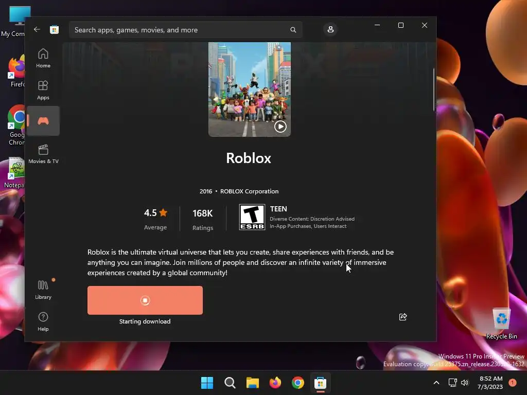Click the 'TEEN' rating label

(278, 209)
